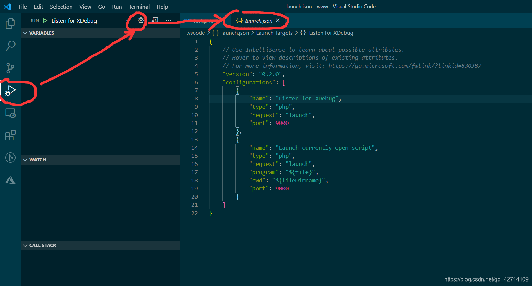
Task: Open the Azure activity bar icon
Action: click(10, 180)
